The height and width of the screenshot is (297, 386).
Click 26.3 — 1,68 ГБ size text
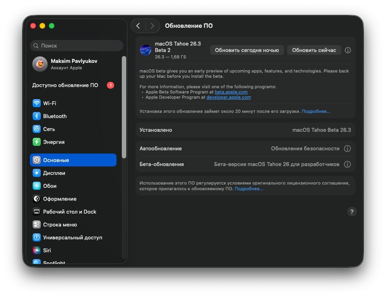[x=170, y=57]
